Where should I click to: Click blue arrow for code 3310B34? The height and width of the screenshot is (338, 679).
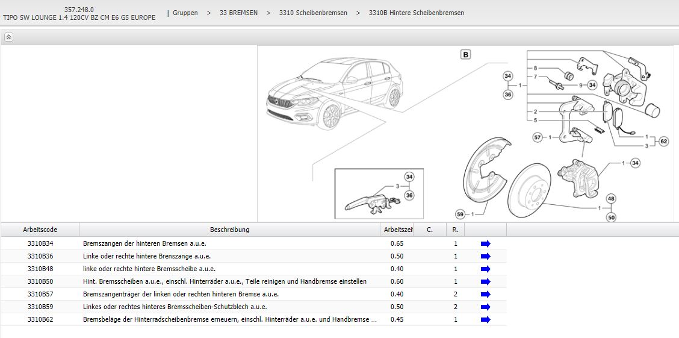tap(486, 243)
